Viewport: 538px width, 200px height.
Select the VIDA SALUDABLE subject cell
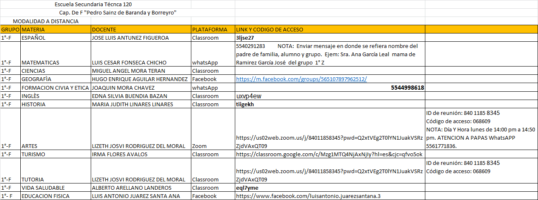click(x=55, y=188)
